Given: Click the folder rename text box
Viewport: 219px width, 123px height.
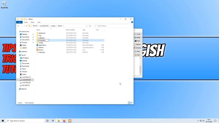Looking at the screenshot, I should 44,40.
